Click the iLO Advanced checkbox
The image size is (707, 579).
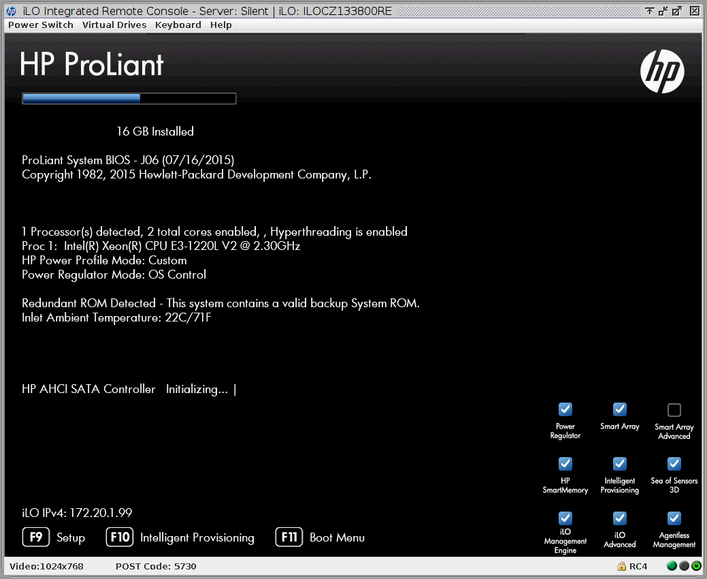(x=619, y=518)
